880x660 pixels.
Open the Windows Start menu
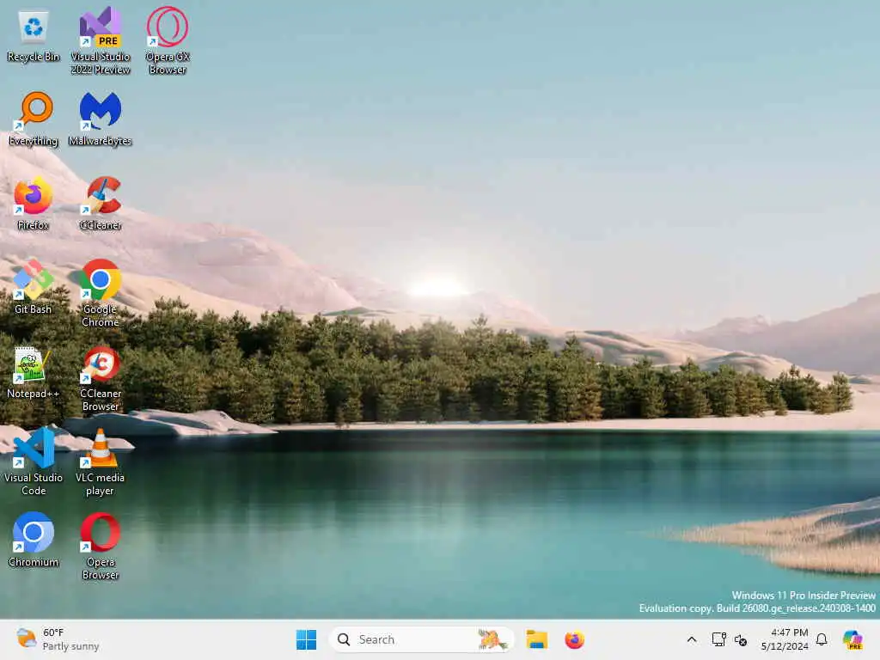tap(306, 639)
